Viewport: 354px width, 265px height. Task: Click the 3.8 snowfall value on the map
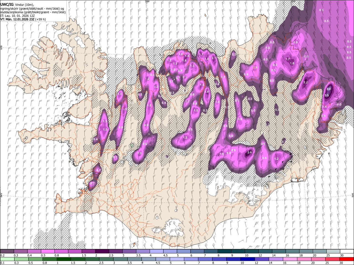point(329,89)
